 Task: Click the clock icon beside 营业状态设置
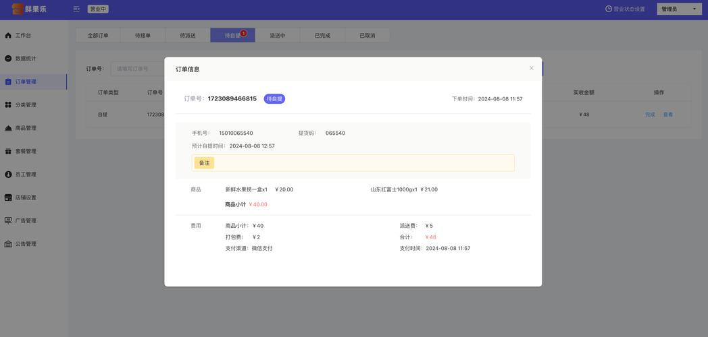coord(608,9)
